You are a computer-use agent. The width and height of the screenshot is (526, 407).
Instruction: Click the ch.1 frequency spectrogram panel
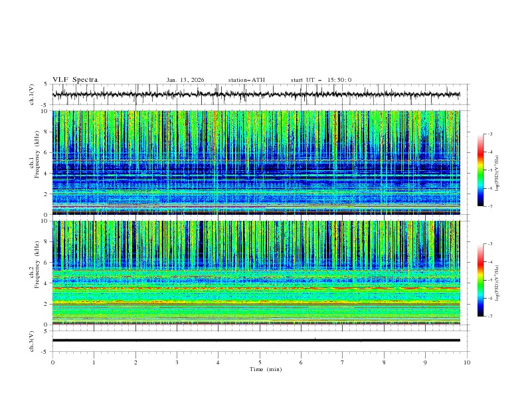coord(256,162)
